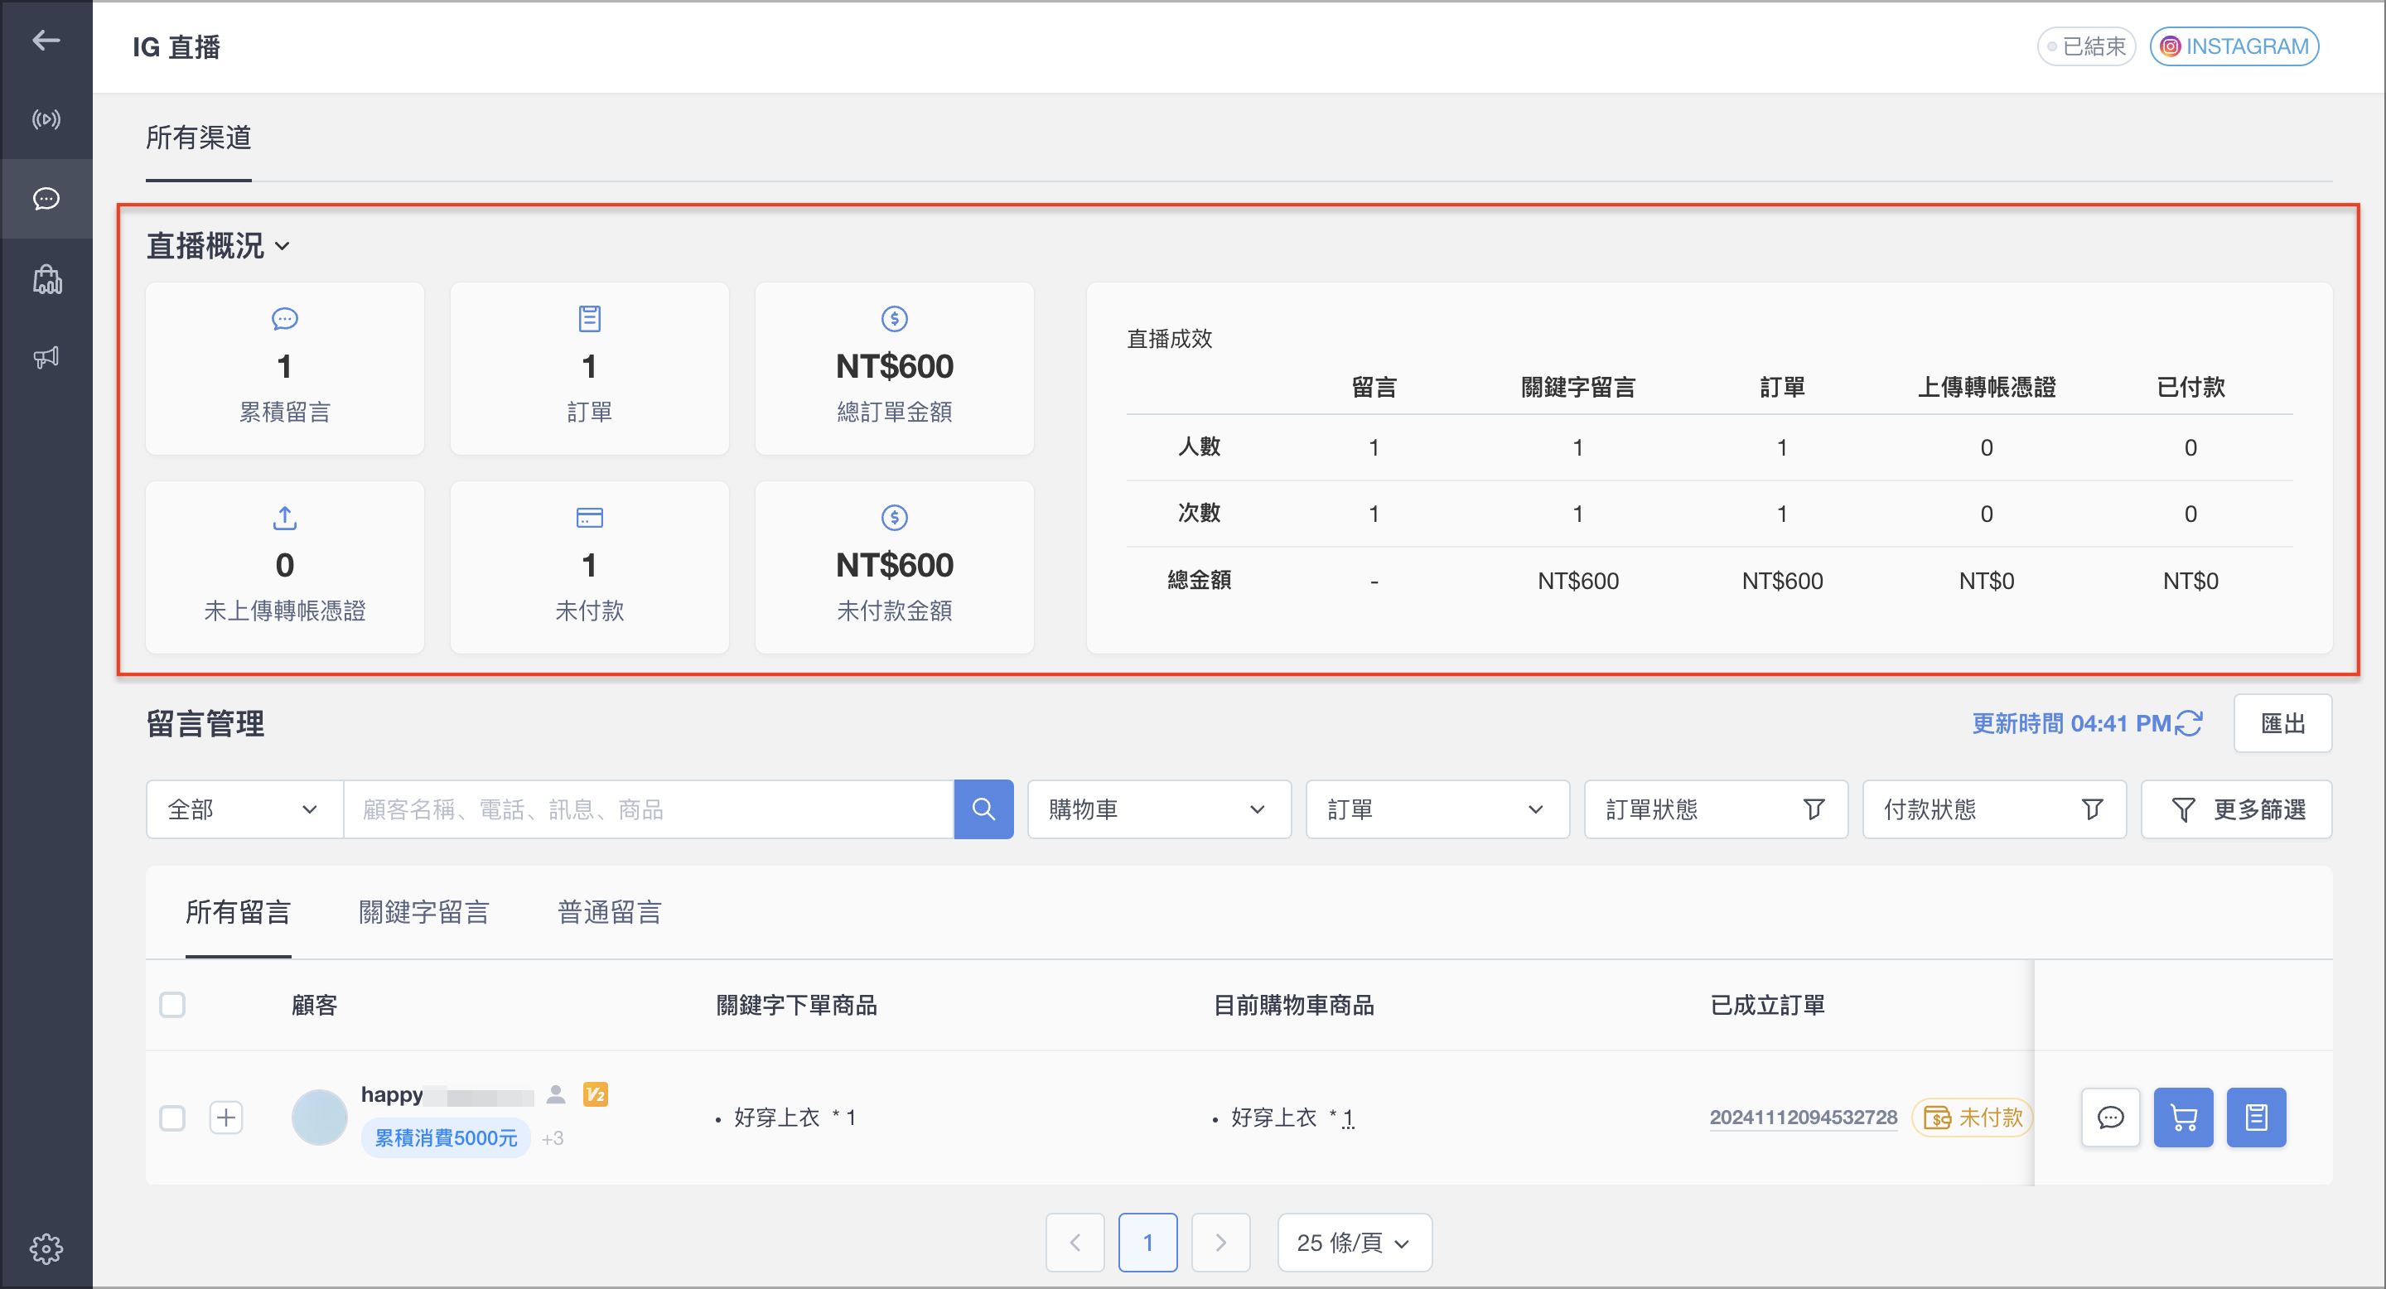Click the customer profile person icon
This screenshot has height=1289, width=2386.
(x=556, y=1094)
